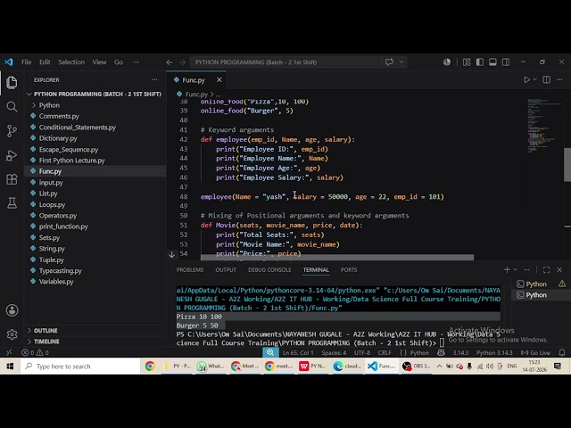Screen dimensions: 571x428
Task: Open Explorer views and more actions menu
Action: point(154,79)
